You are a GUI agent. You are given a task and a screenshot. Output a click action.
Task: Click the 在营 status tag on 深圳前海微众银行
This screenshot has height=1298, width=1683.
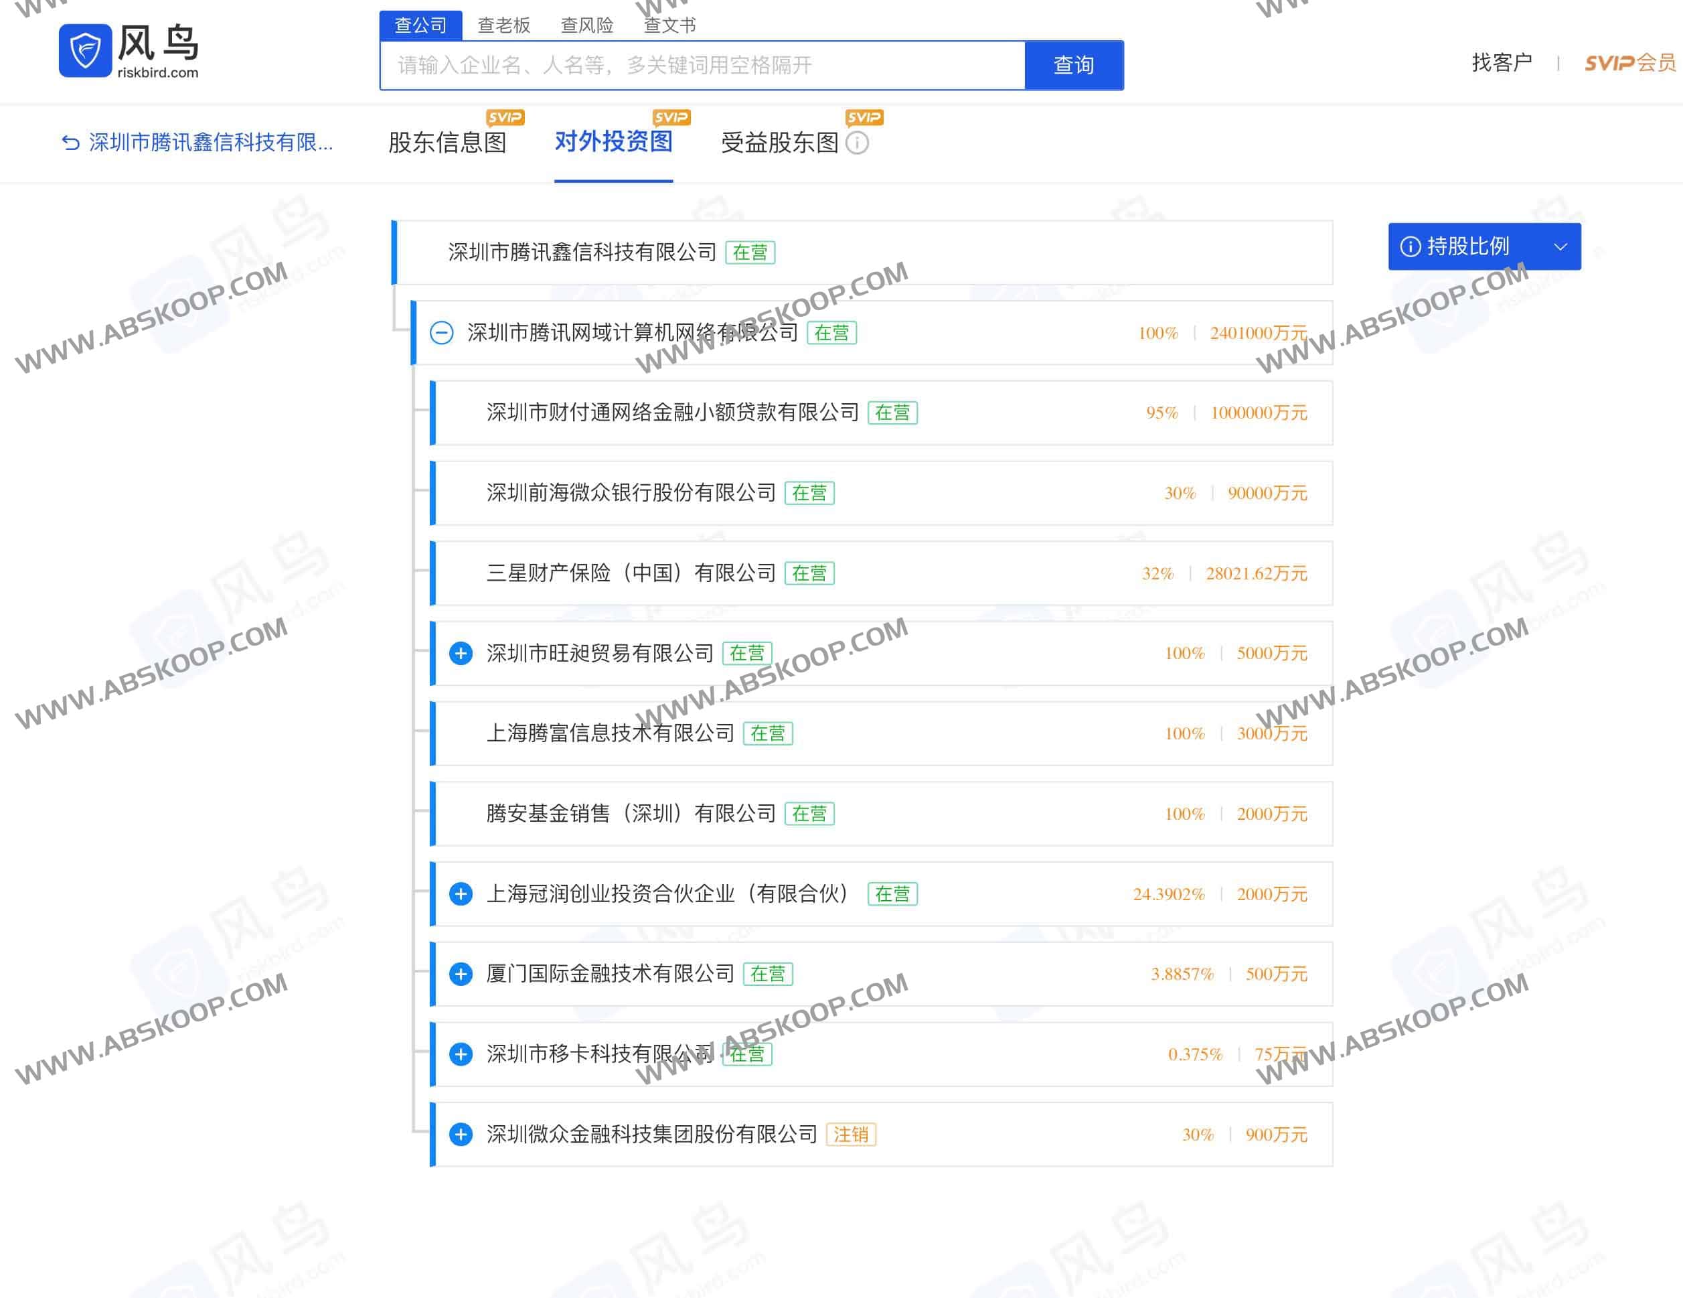tap(809, 492)
